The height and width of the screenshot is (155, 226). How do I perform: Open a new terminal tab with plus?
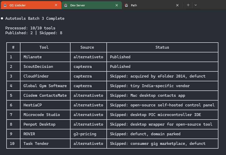click(188, 5)
